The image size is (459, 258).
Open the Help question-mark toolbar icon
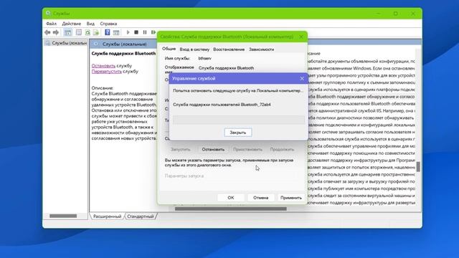(x=107, y=32)
